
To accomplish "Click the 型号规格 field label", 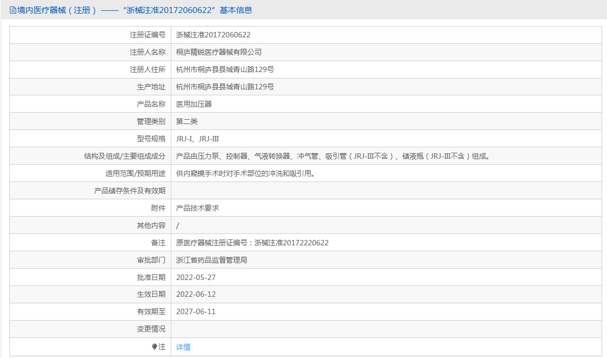I will 151,139.
